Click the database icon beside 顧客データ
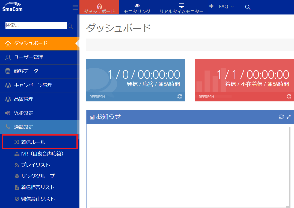Image resolution: width=294 pixels, height=208 pixels. [x=8, y=71]
